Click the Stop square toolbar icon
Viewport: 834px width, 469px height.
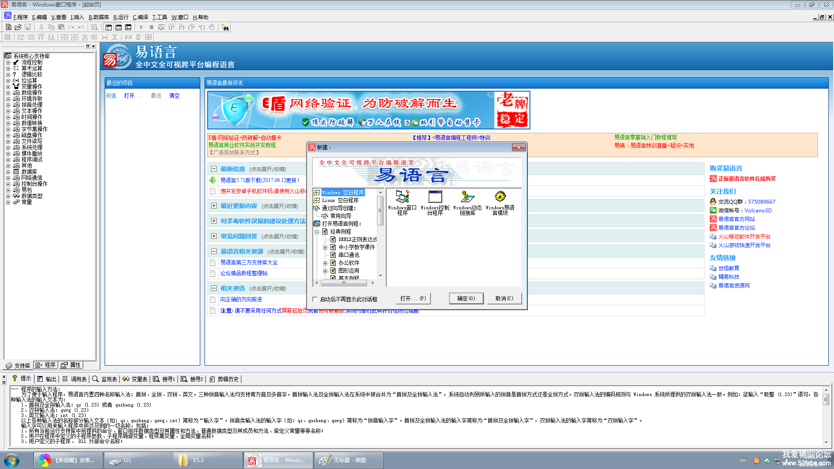pos(151,27)
